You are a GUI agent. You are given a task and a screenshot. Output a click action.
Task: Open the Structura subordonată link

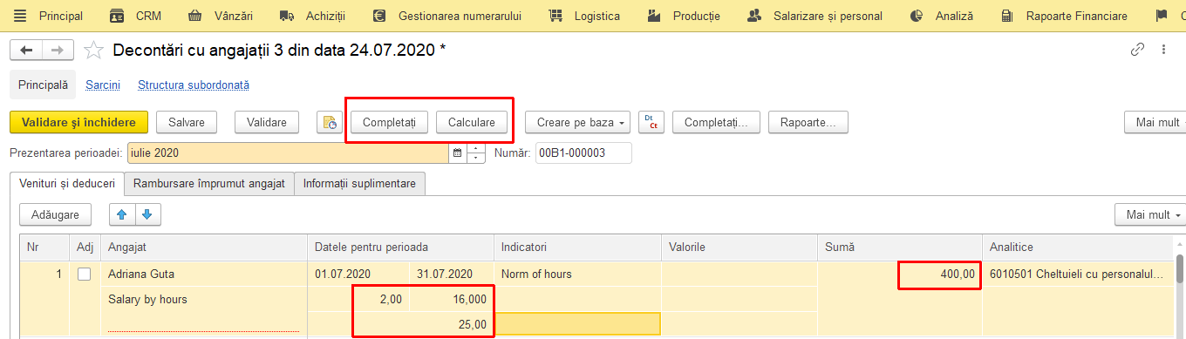pos(194,85)
